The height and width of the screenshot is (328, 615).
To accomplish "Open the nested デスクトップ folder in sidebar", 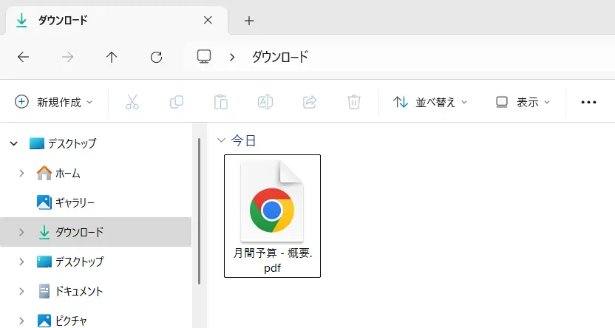I will (x=71, y=262).
